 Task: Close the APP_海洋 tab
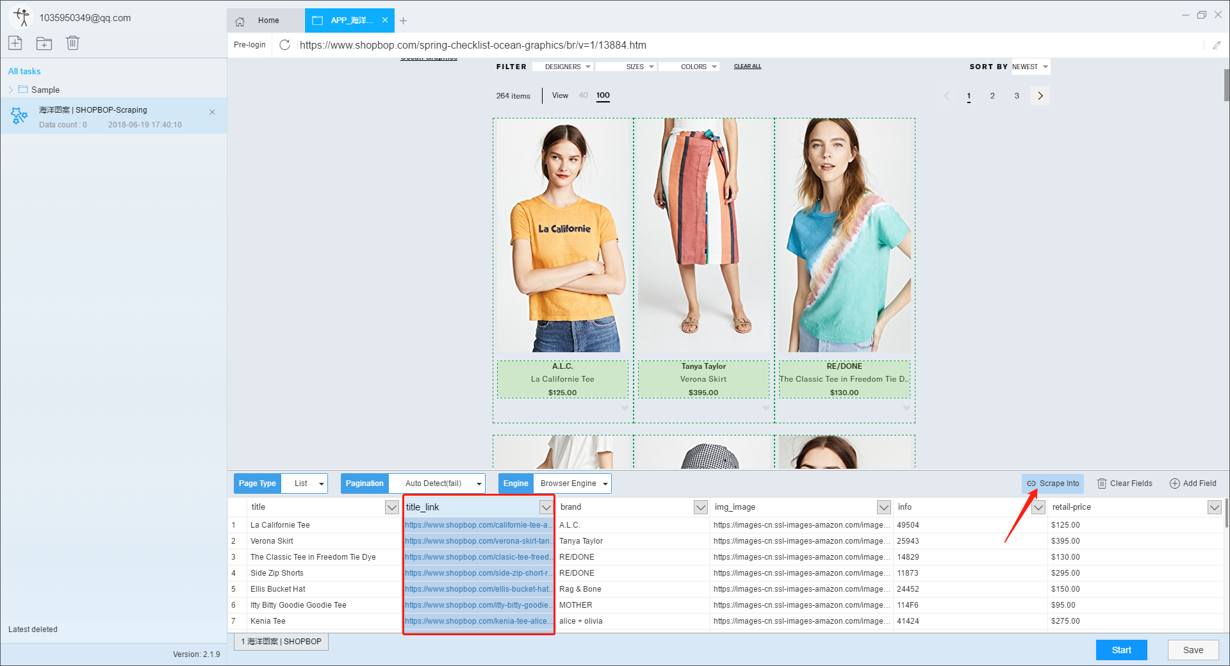coord(385,20)
